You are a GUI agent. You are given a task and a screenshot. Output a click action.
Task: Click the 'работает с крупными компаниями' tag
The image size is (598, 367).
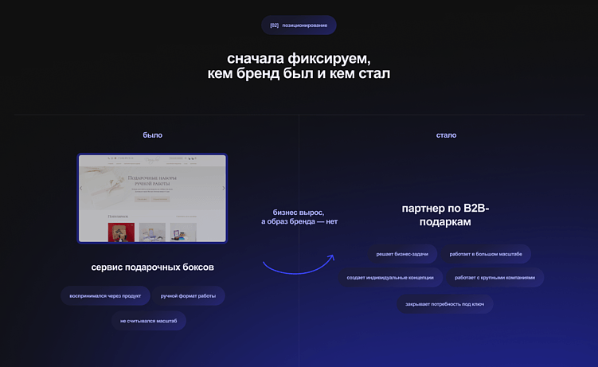[494, 278]
